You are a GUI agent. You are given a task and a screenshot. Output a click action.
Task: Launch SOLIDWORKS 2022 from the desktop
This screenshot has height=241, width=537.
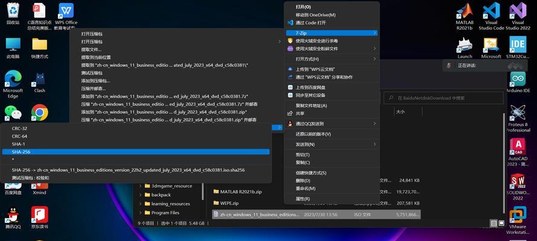[x=518, y=186]
